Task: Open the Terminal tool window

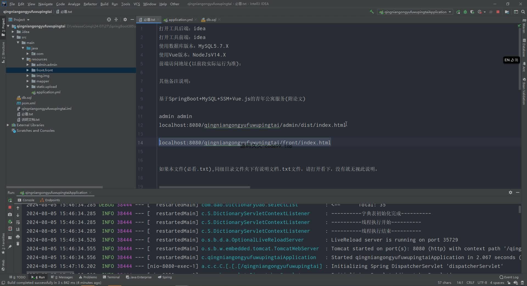Action: 111,277
